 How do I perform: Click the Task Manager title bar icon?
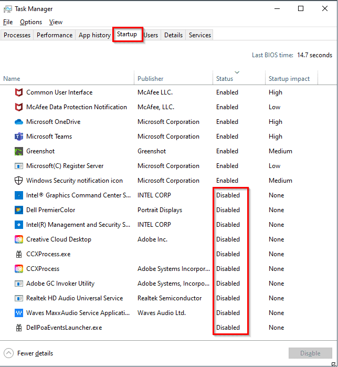tap(8, 9)
